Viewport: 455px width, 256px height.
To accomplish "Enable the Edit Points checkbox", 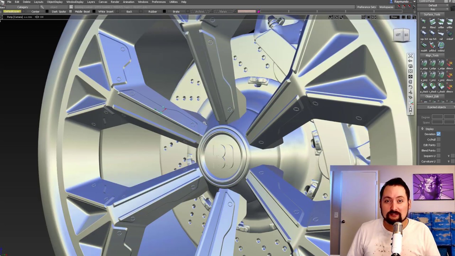I will tap(439, 145).
